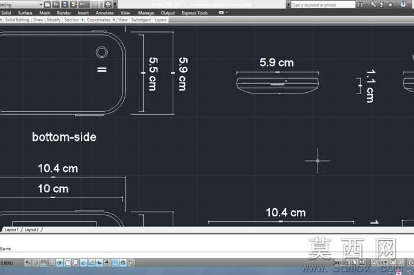The height and width of the screenshot is (275, 414).
Task: Click the Layers panel title
Action: (160, 20)
